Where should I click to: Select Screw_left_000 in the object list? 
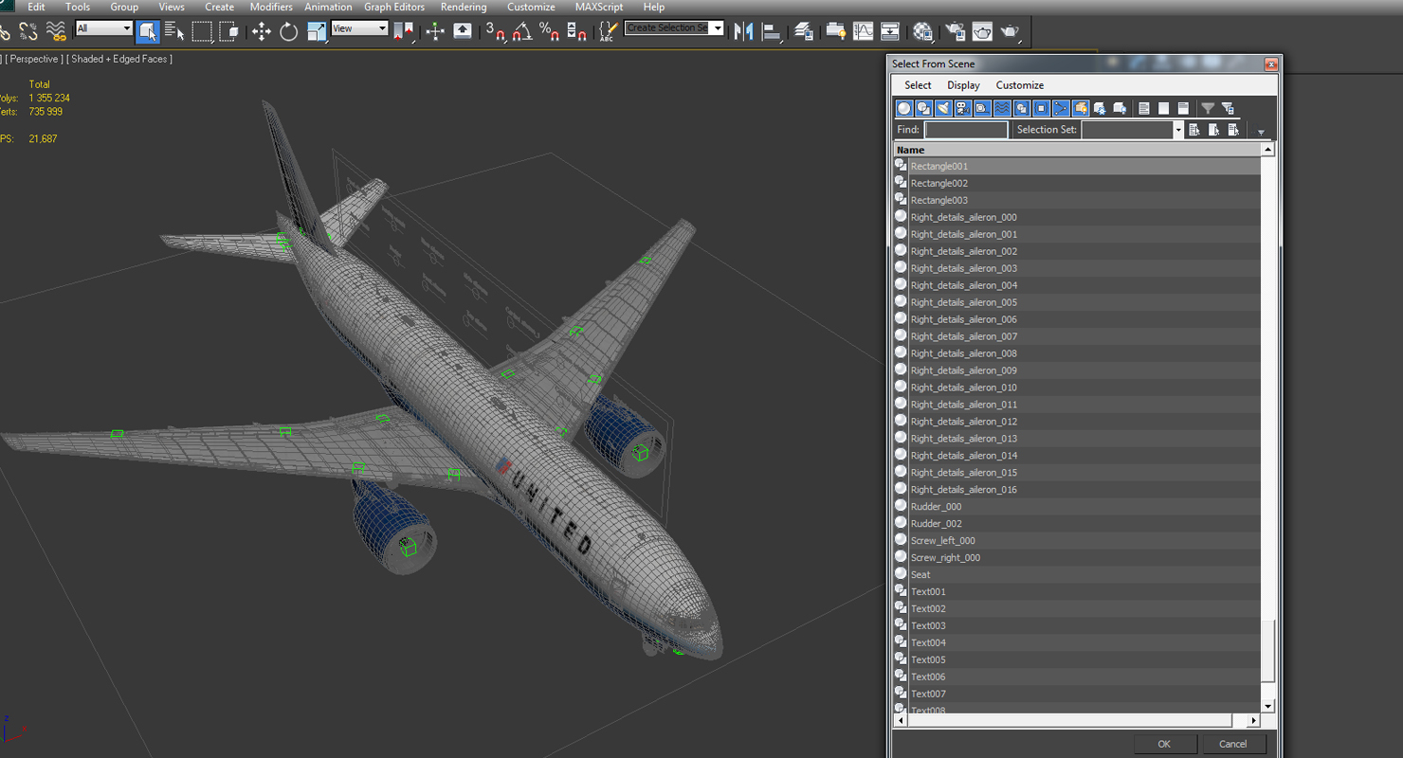[x=1077, y=541]
